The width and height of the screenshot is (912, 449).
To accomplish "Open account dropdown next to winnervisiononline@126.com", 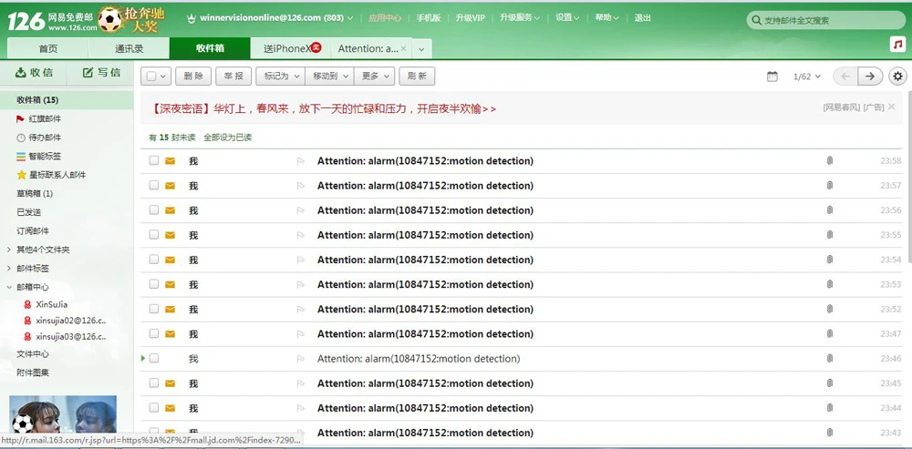I will (350, 18).
